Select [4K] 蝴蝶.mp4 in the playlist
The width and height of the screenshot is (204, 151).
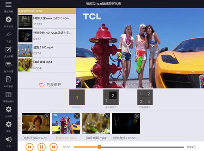[47, 65]
